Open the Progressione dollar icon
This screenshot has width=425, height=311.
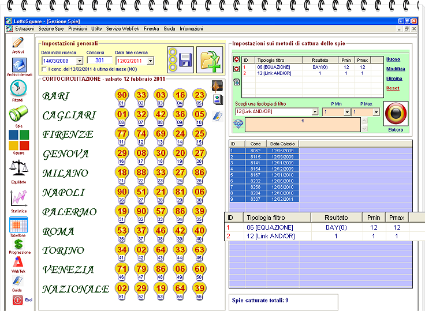point(18,244)
